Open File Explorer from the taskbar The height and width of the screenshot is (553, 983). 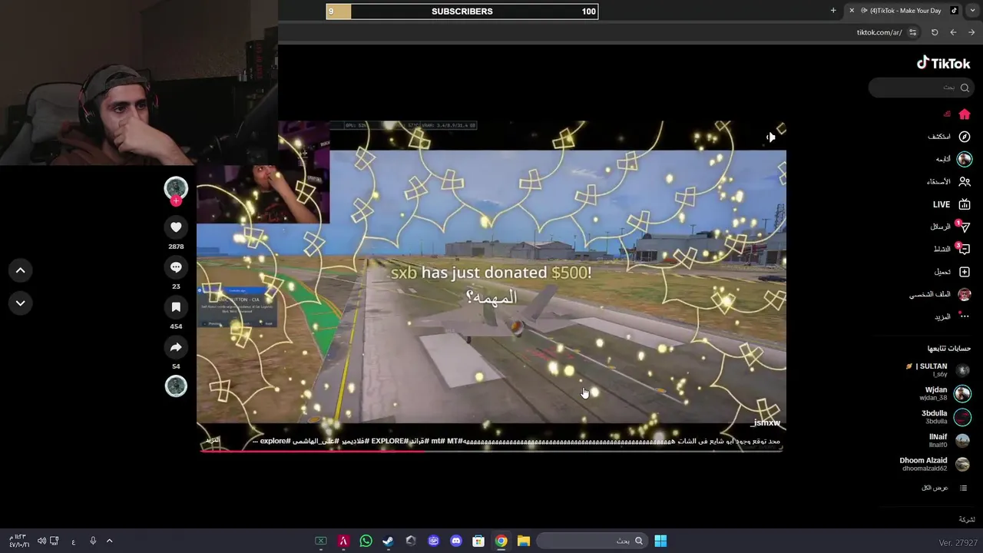[x=523, y=541]
